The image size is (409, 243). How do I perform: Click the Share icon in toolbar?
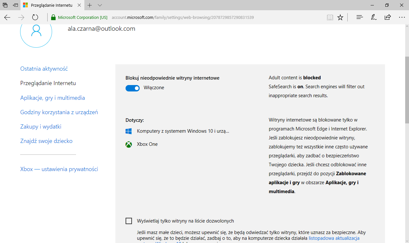388,17
